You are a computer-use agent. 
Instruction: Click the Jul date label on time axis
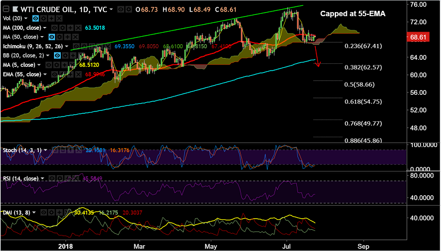tap(287, 246)
